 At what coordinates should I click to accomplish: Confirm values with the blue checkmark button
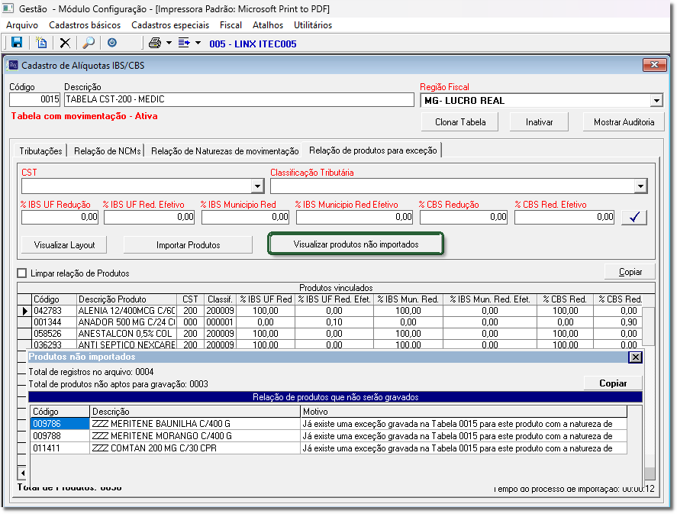click(x=633, y=217)
